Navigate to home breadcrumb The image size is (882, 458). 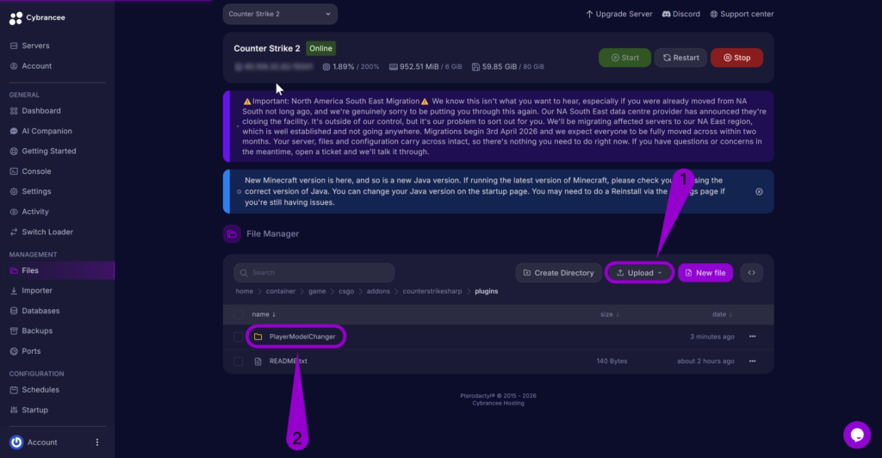[244, 291]
